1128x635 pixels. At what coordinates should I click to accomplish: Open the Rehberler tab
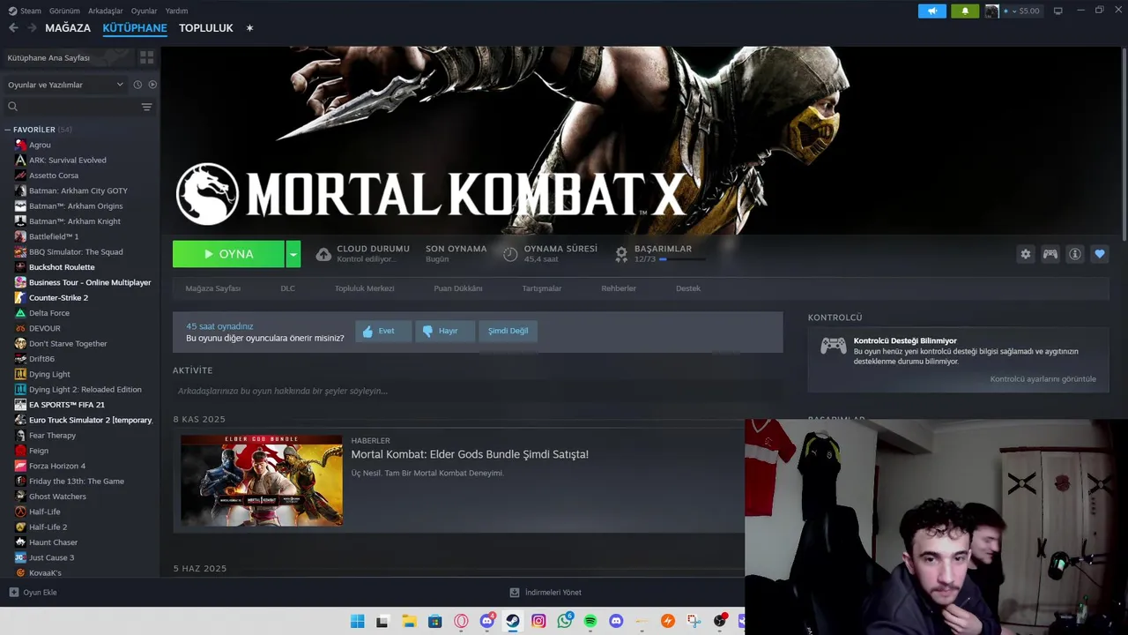[619, 288]
